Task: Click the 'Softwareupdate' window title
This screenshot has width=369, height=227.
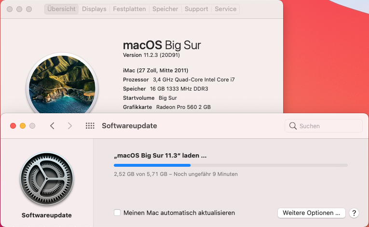Action: (x=129, y=126)
